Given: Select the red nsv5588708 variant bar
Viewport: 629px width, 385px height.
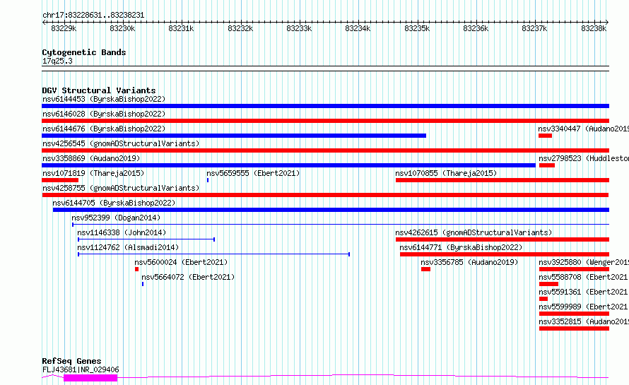Looking at the screenshot, I should point(548,284).
